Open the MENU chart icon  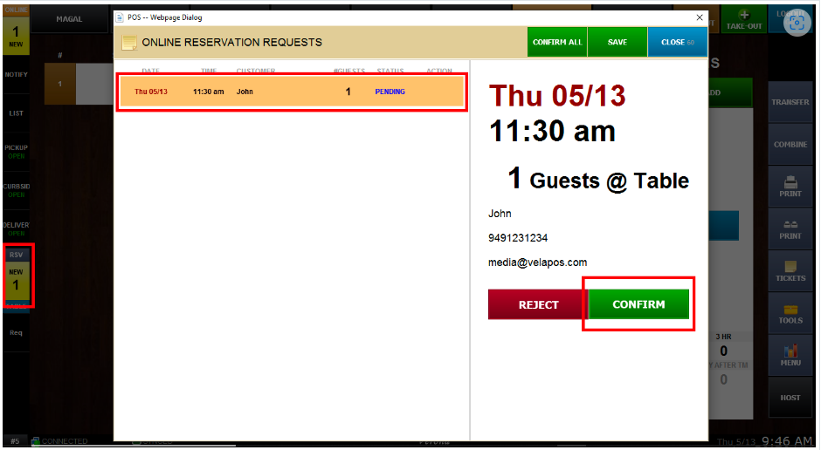click(790, 355)
